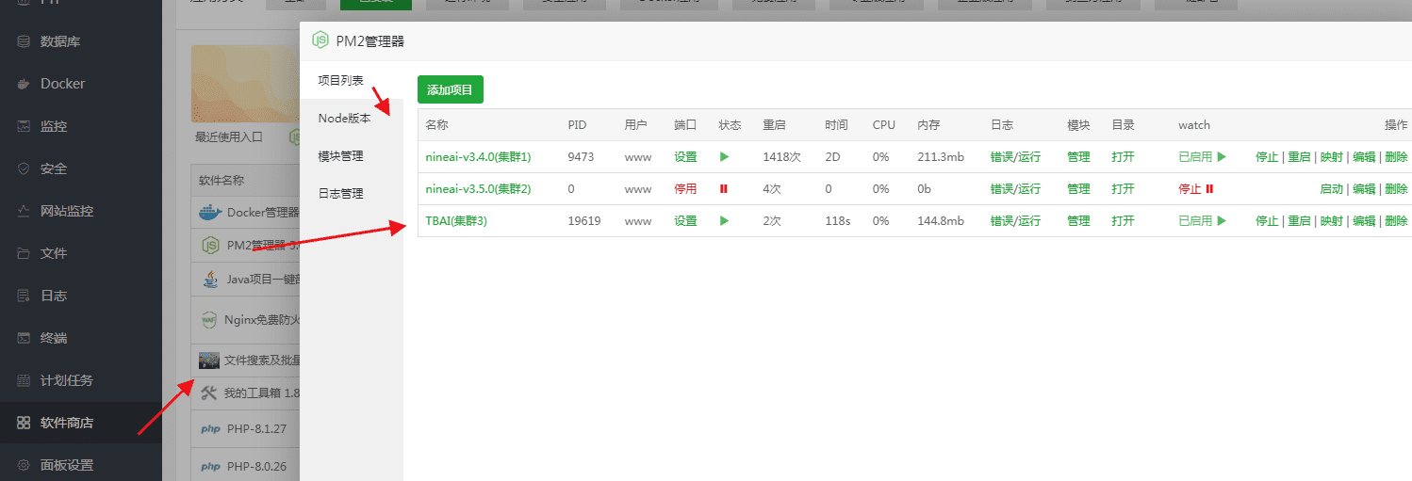Viewport: 1412px width, 481px height.
Task: Open project nineai-v3.5.0(集群2) name link
Action: (x=479, y=189)
